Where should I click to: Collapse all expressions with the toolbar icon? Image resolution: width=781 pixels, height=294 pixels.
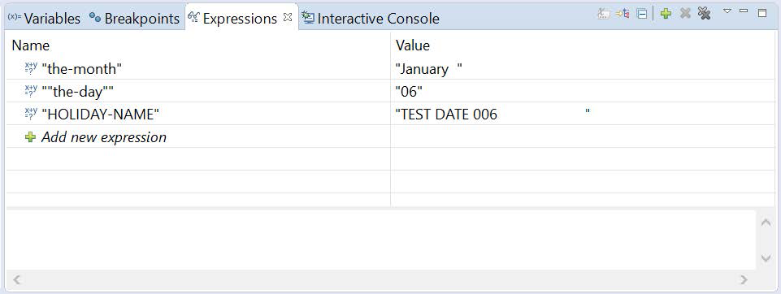click(643, 14)
